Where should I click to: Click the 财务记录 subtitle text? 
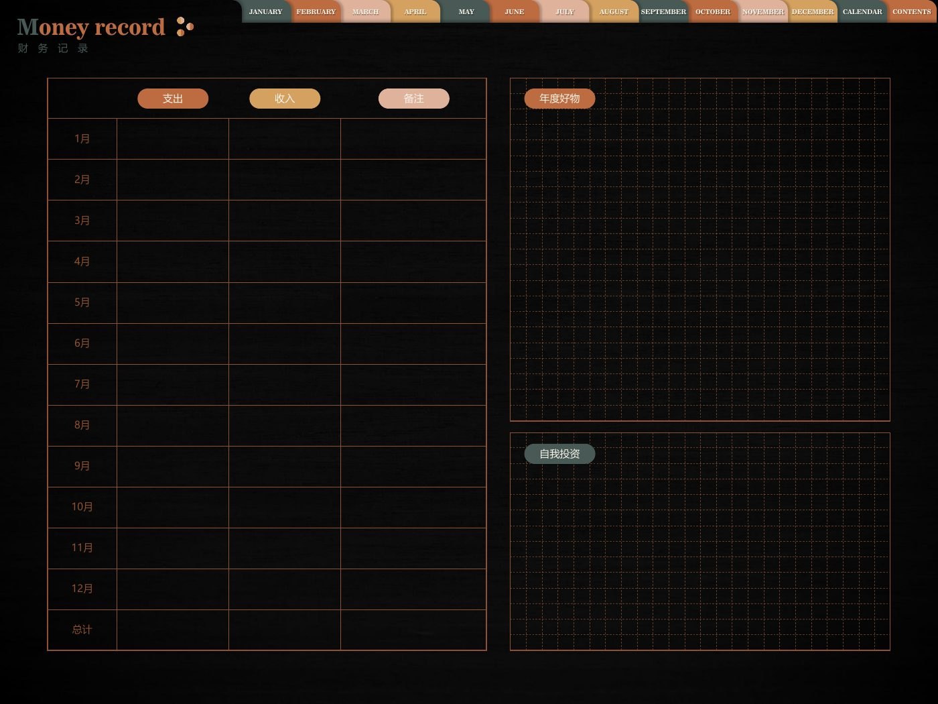point(53,48)
